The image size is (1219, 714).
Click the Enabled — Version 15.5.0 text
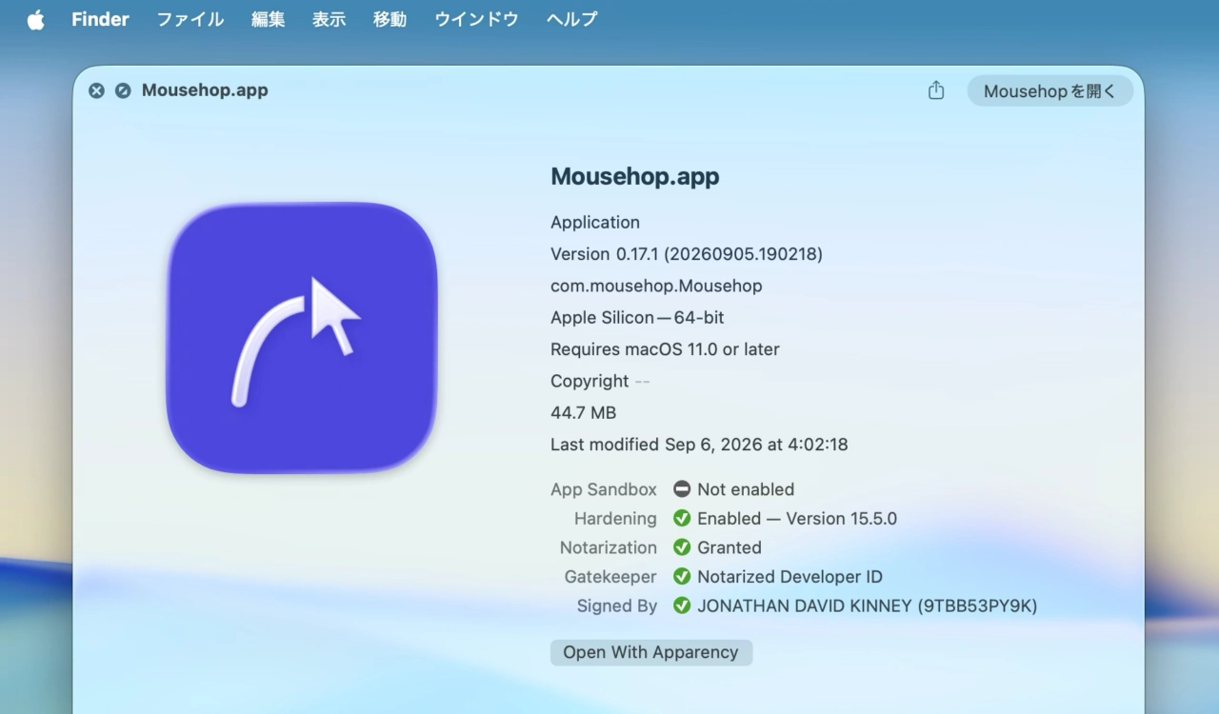click(x=797, y=519)
